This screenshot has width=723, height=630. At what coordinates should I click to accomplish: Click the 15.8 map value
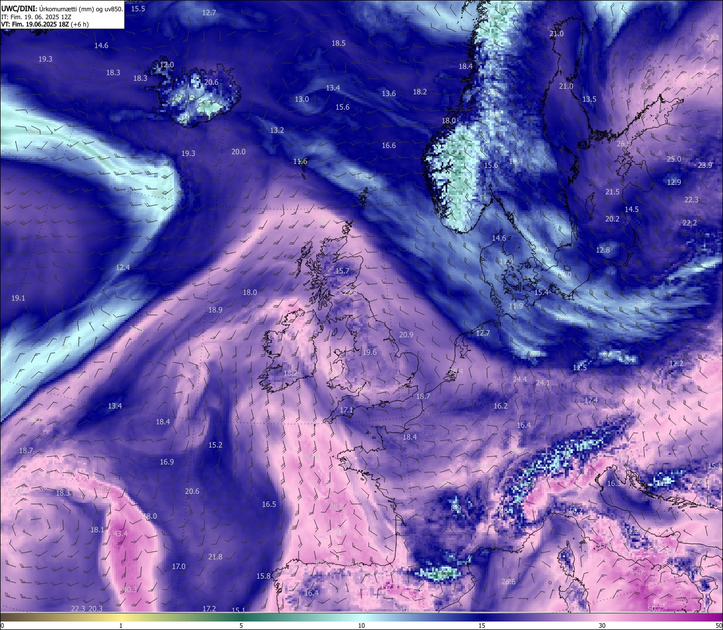[x=263, y=576]
